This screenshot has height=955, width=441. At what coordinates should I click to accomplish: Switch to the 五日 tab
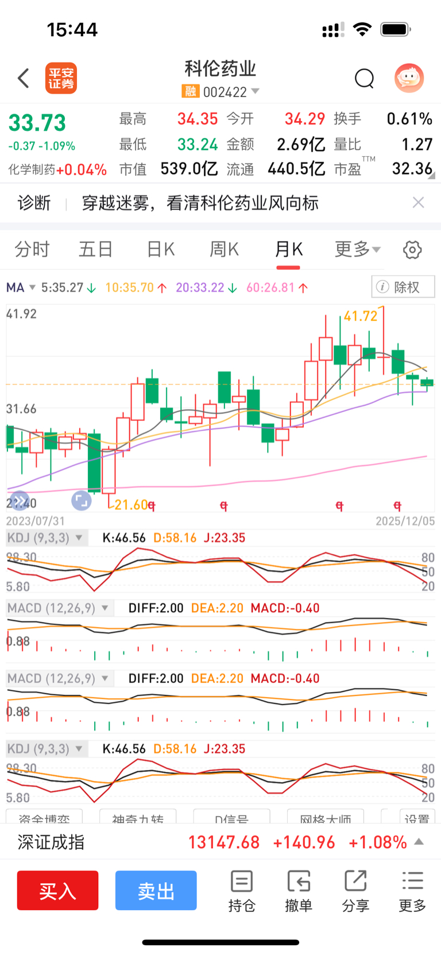coord(95,249)
